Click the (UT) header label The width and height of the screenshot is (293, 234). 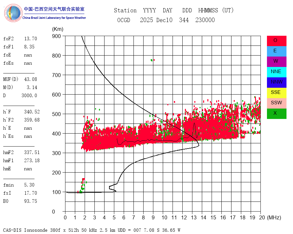pyautogui.click(x=228, y=10)
